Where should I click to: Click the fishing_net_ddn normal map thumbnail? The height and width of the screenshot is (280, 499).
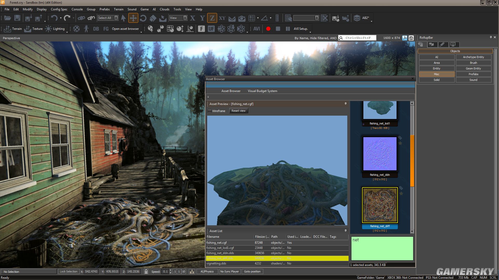pos(380,154)
